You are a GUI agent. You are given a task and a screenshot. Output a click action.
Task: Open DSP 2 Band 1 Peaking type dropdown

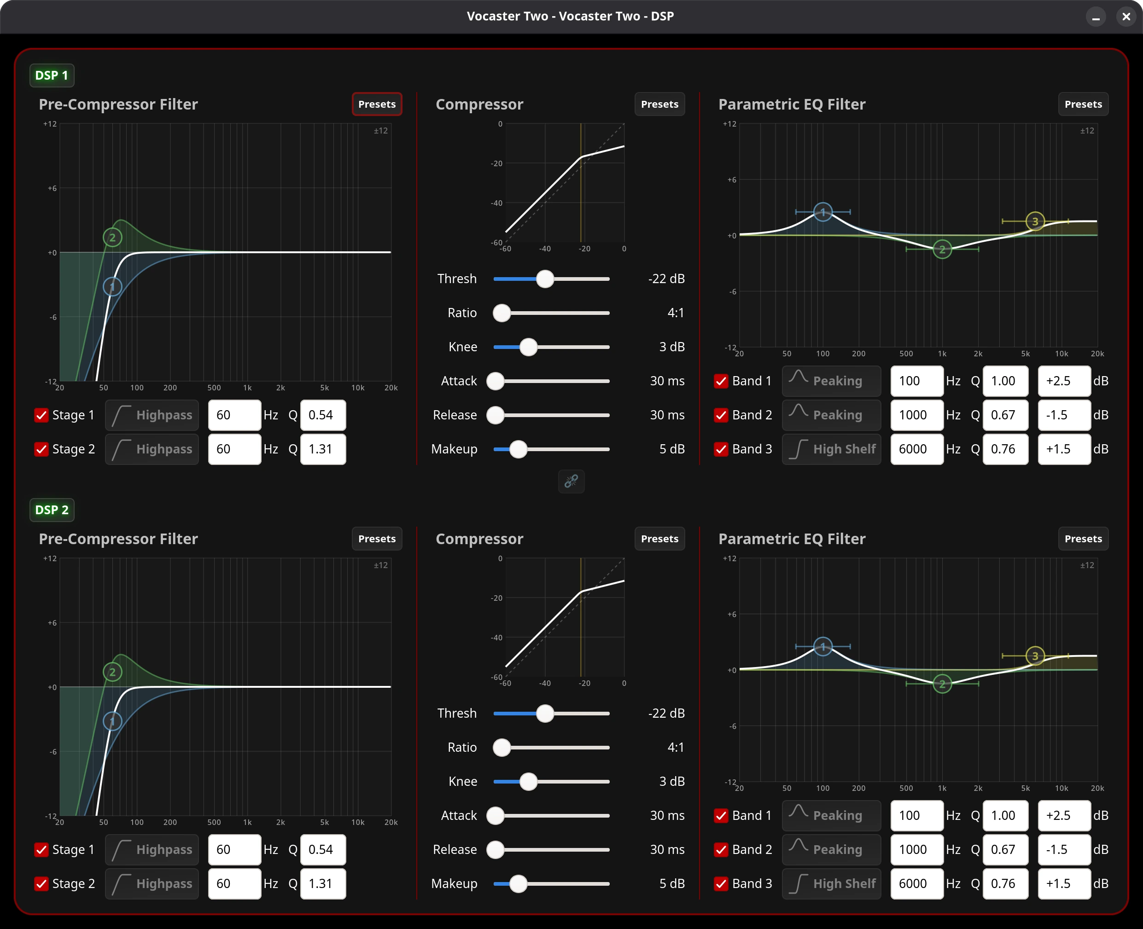(x=831, y=816)
